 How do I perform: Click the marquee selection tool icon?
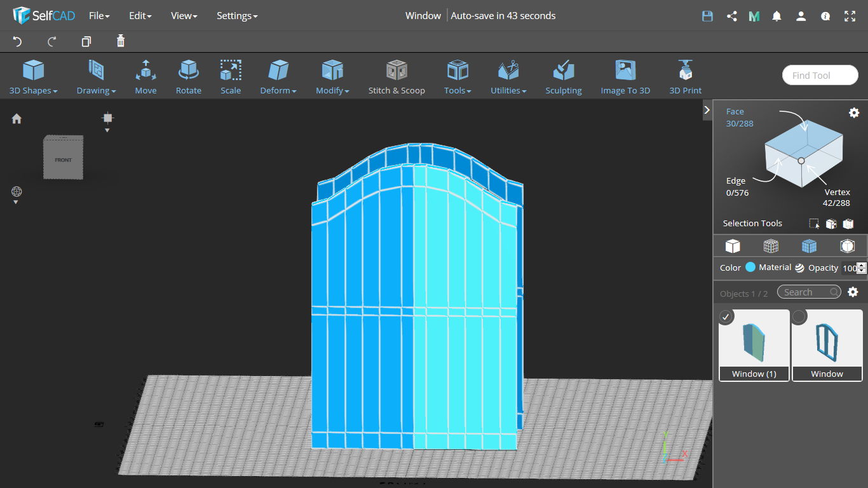click(814, 224)
